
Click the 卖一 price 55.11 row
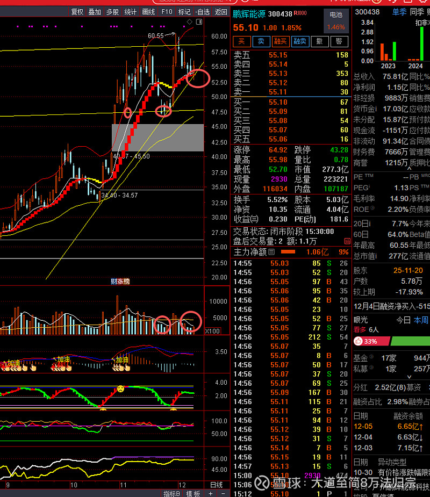[x=291, y=92]
